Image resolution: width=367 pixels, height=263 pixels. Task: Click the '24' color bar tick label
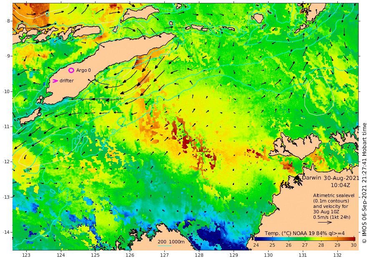(256, 245)
